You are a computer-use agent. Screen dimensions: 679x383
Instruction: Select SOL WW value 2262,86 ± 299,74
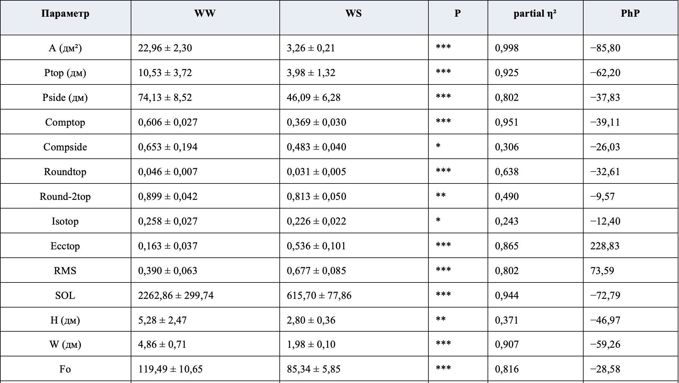tap(176, 295)
